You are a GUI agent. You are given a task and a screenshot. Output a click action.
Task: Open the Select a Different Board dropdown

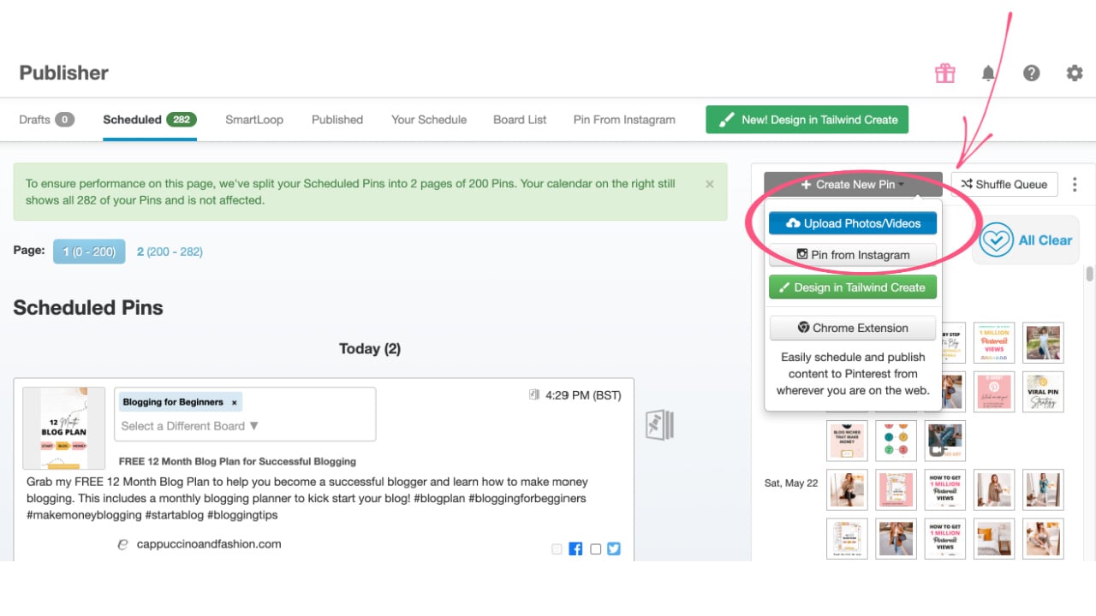[190, 426]
